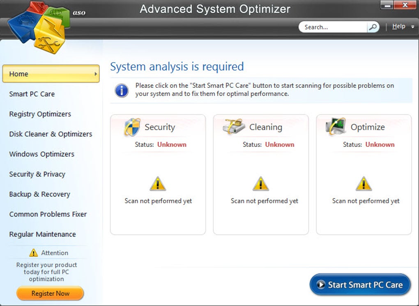Click the Attention label in sidebar

tap(55, 253)
